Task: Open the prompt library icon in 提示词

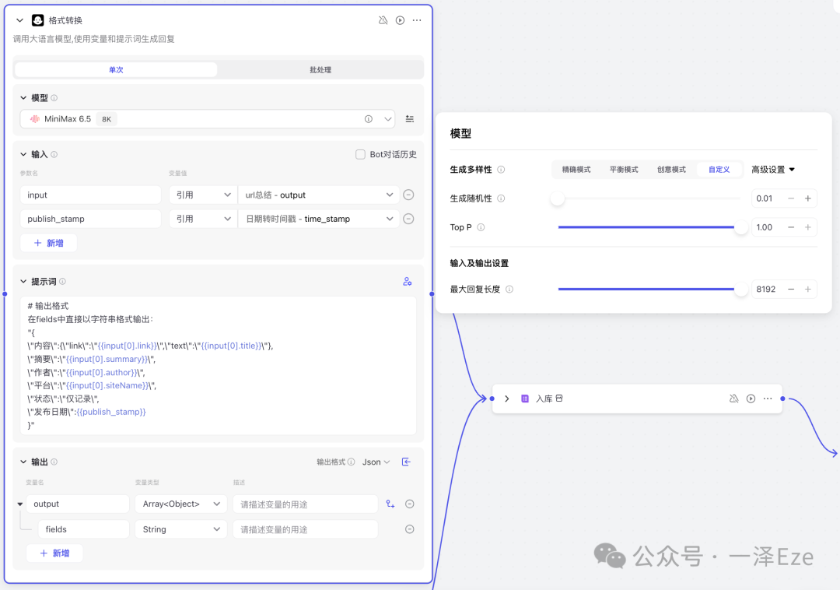Action: [x=407, y=281]
